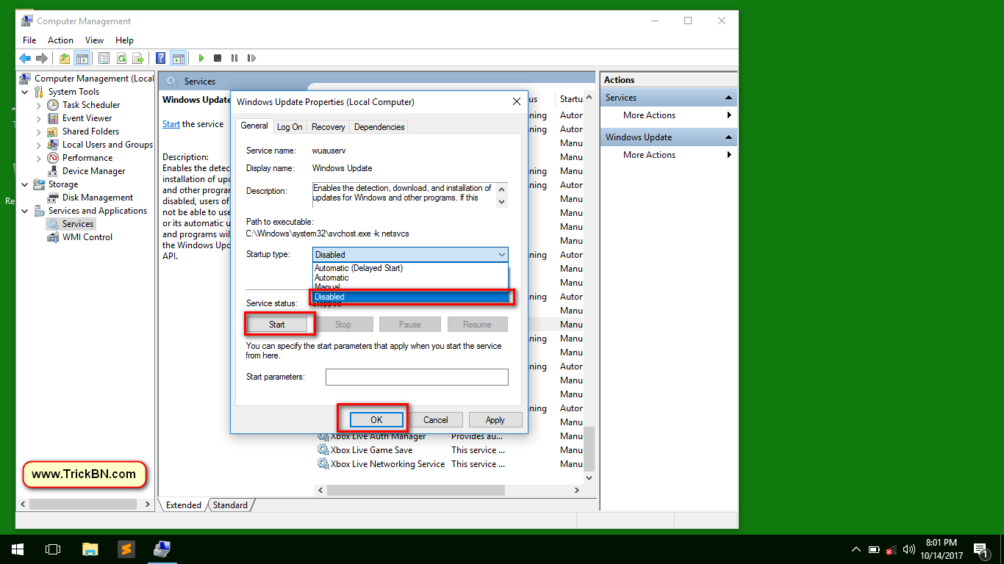Open the View menu
Screen dimensions: 1004x564
(x=94, y=40)
